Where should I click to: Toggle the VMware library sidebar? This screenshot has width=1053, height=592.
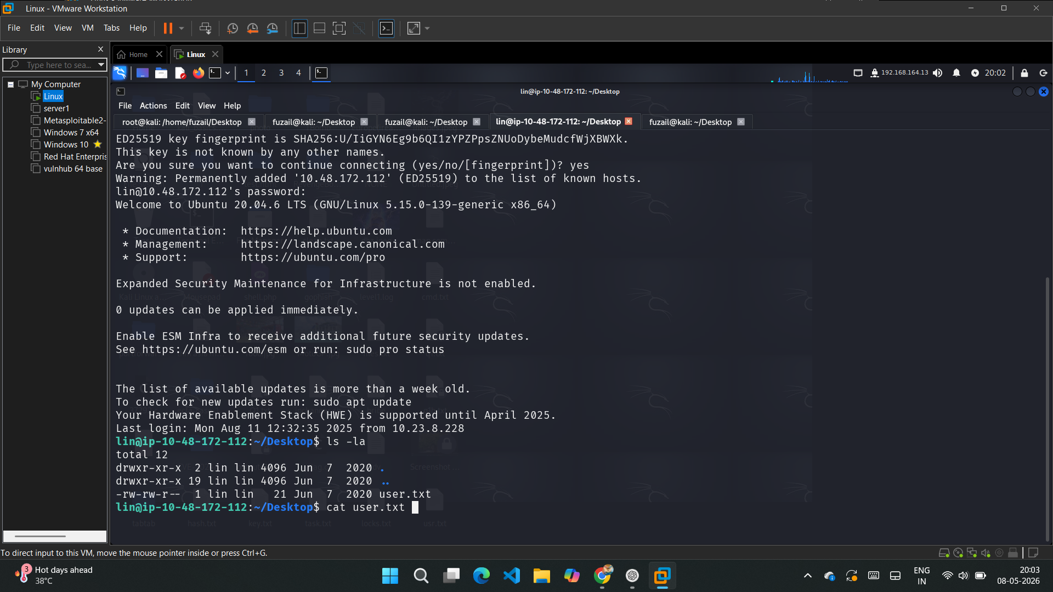(299, 28)
